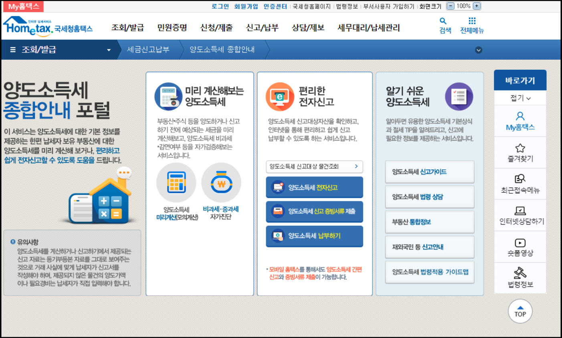Viewport: 562px width, 338px height.
Task: Open 부동산 통합정보 button
Action: (x=430, y=222)
